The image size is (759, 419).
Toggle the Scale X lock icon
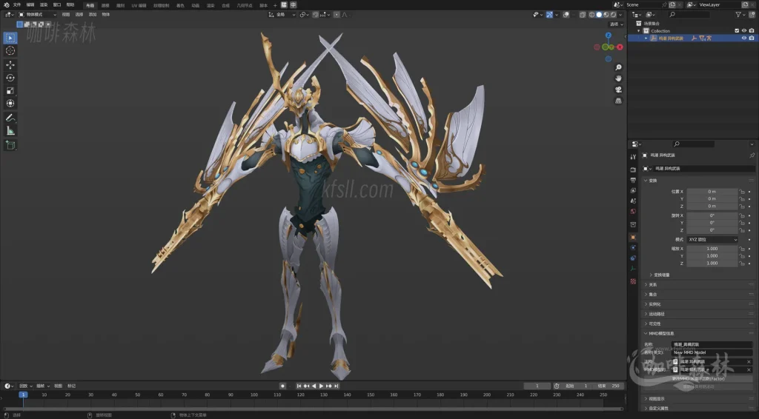tap(741, 249)
